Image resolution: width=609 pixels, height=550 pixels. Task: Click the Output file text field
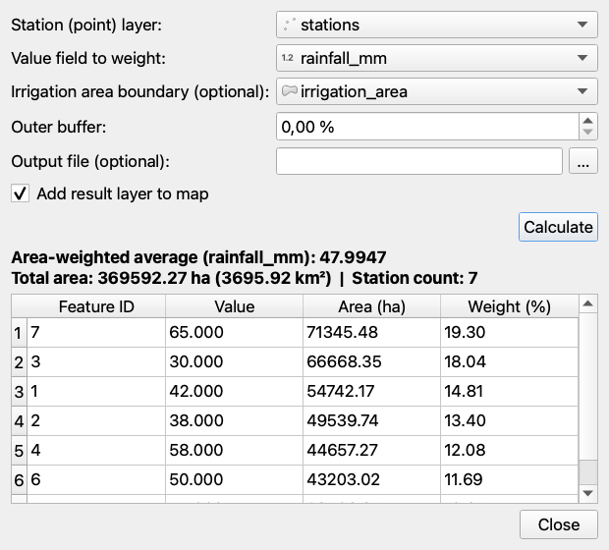(x=419, y=161)
